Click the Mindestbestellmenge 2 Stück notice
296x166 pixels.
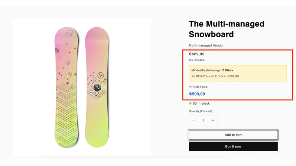pyautogui.click(x=212, y=70)
